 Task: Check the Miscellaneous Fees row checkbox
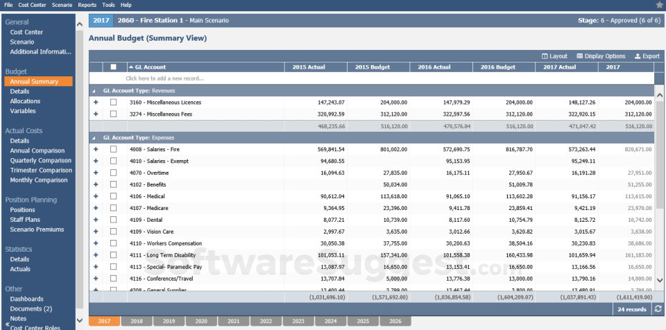tap(113, 114)
